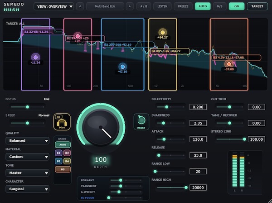272x203 pixels.
Task: Select the yellow B4 band node
Action: click(163, 33)
